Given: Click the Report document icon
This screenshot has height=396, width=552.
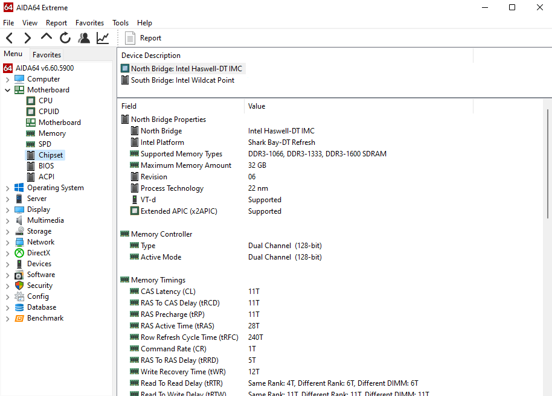Looking at the screenshot, I should tap(130, 38).
